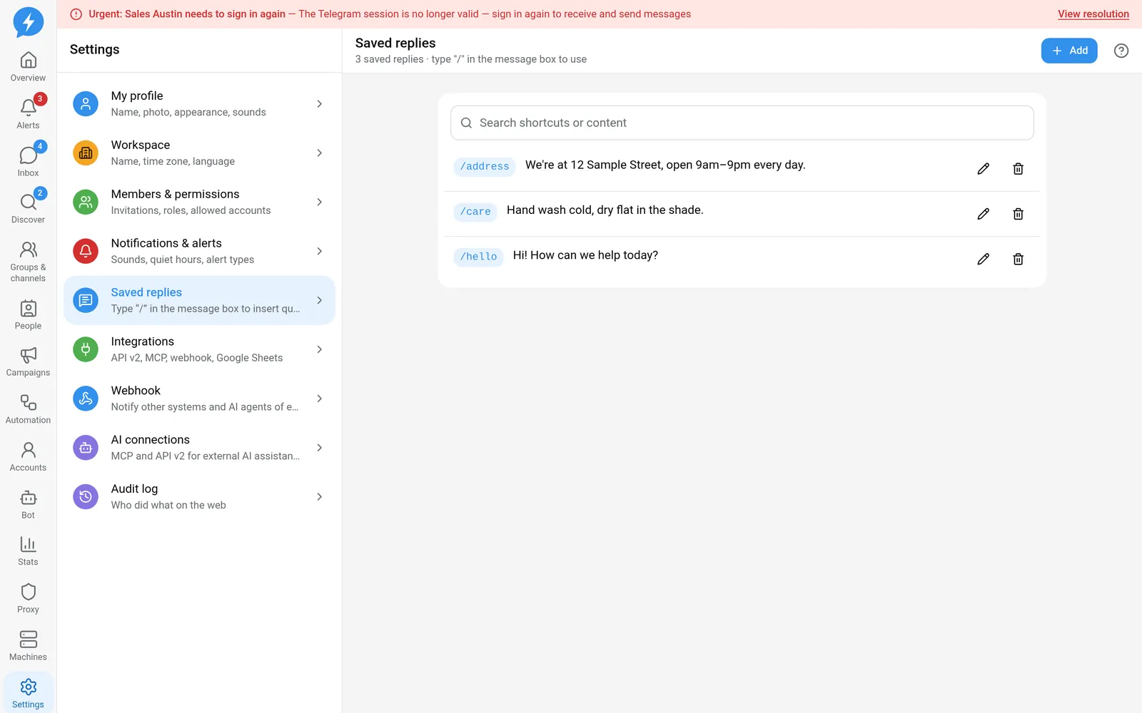Expand Audit log chevron
Image resolution: width=1142 pixels, height=713 pixels.
coord(319,497)
